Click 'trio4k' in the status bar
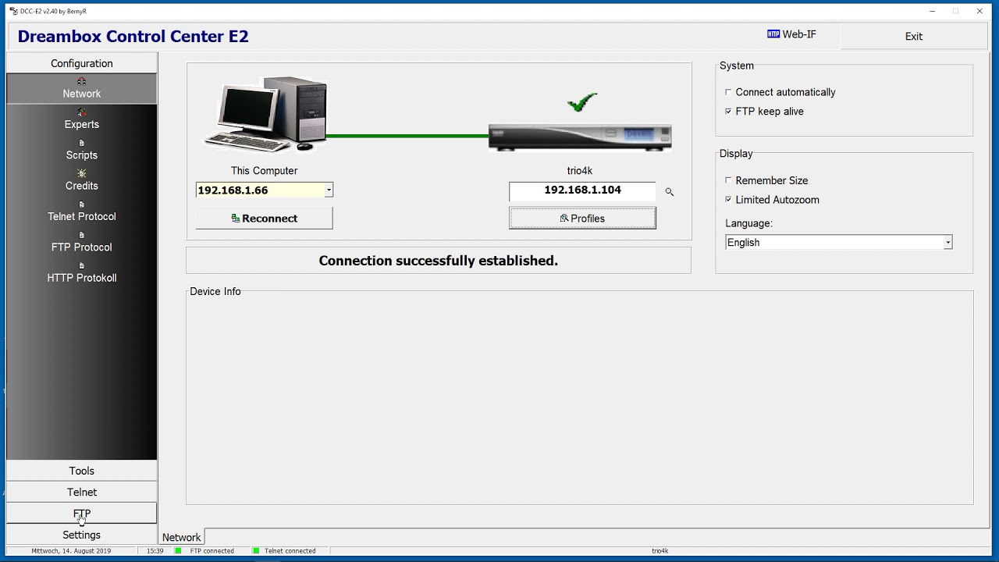 [x=659, y=551]
